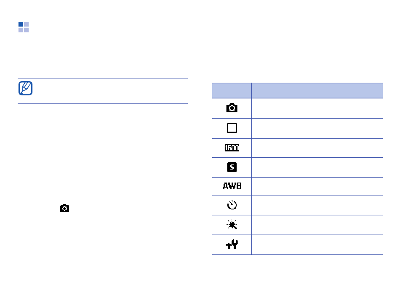Click the description cell beside 1600 icon
Screen dimensions: 400x294
pyautogui.click(x=317, y=148)
